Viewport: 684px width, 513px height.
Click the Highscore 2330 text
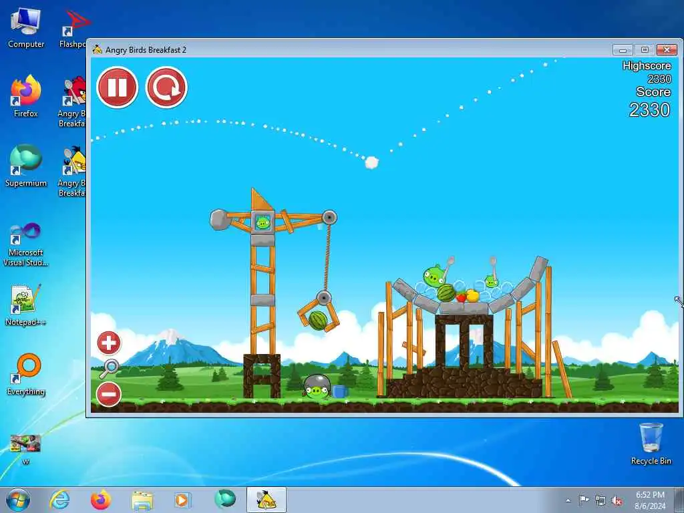[647, 72]
